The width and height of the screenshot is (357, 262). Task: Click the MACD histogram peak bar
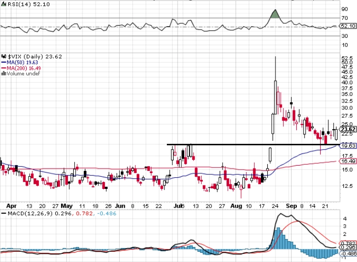pos(278,238)
